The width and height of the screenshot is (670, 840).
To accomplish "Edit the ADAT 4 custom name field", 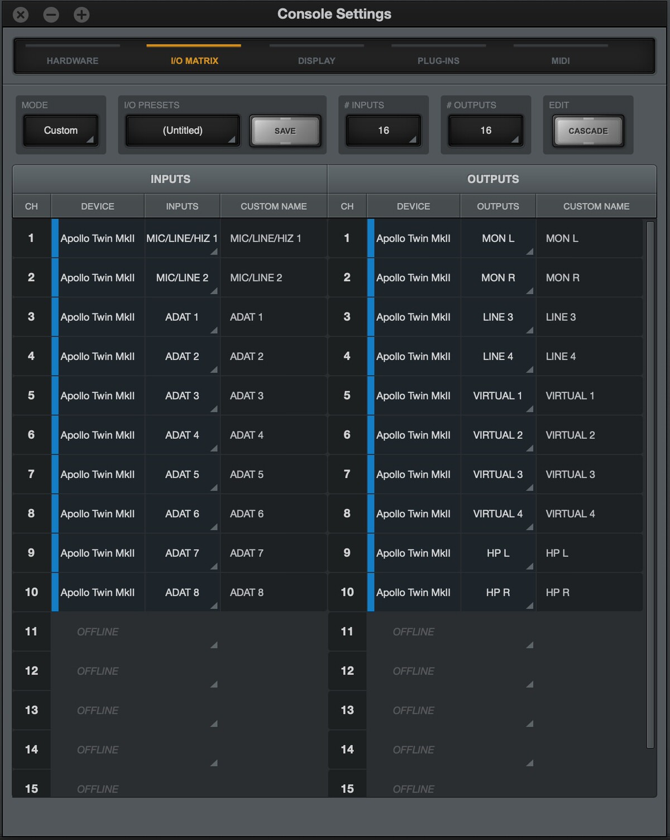I will [274, 435].
